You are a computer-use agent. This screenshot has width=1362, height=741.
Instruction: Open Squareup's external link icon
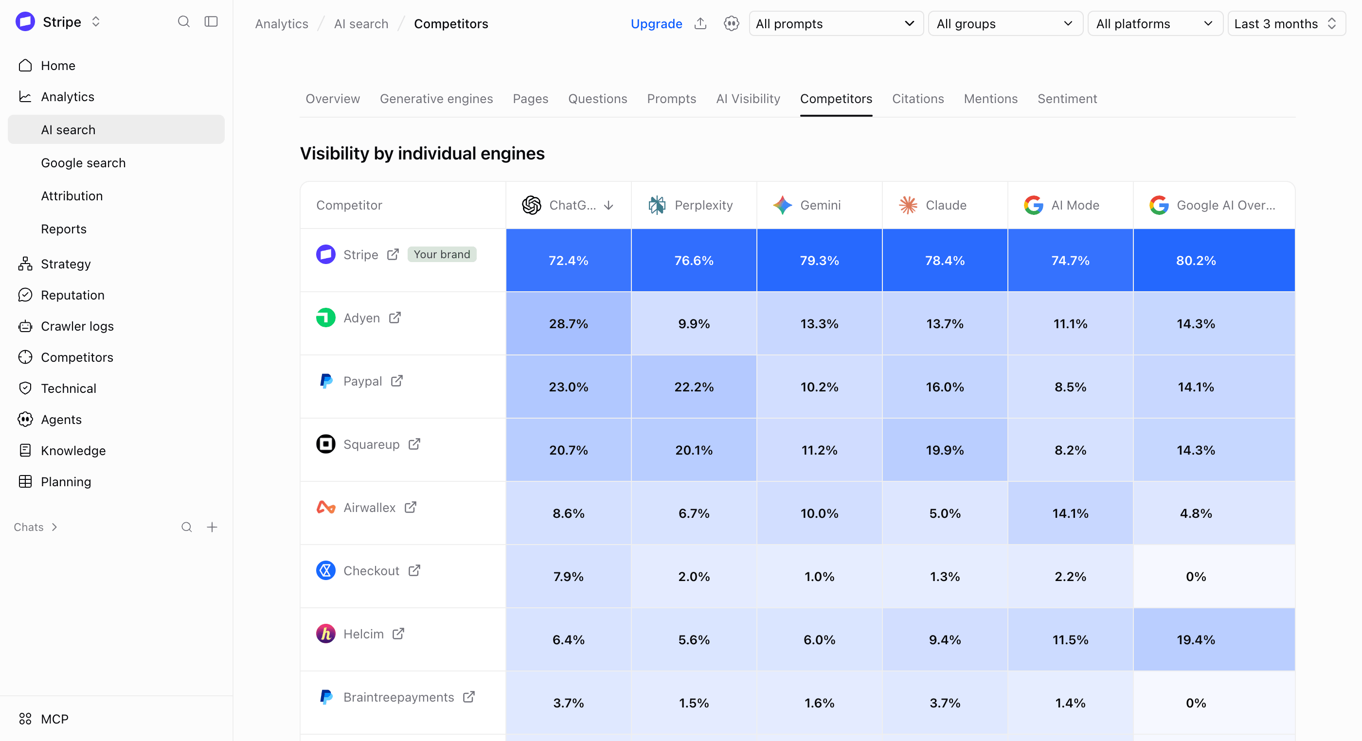pyautogui.click(x=414, y=444)
